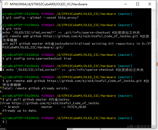The width and height of the screenshot is (158, 130).
Task: Maximize the MINGW64 terminal window
Action: coord(138,4)
